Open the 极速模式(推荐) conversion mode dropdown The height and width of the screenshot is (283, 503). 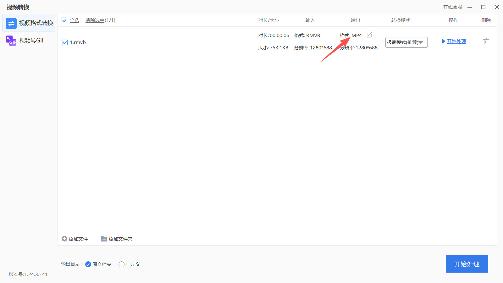406,42
